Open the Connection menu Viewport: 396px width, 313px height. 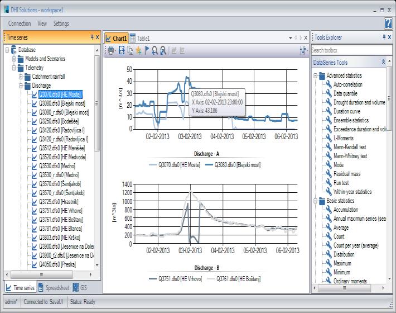20,23
